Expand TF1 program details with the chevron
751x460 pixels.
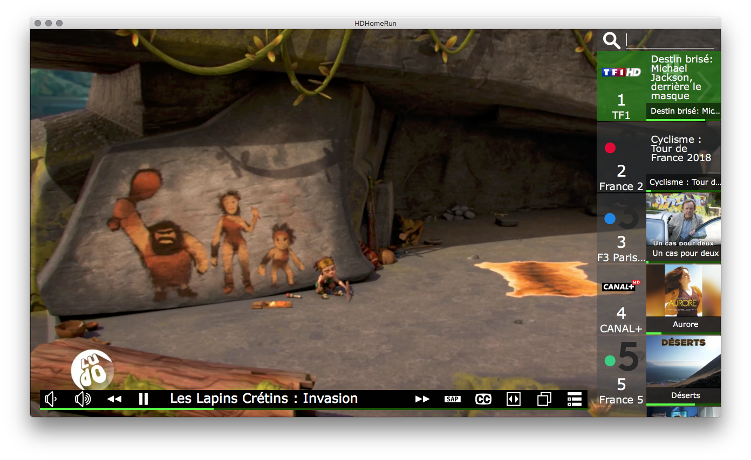tap(705, 86)
